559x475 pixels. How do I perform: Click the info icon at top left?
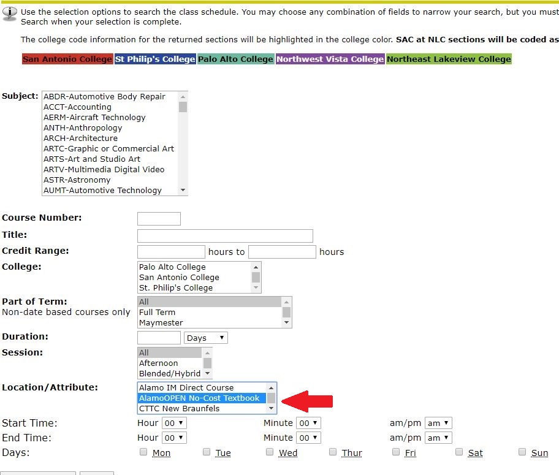[x=10, y=12]
